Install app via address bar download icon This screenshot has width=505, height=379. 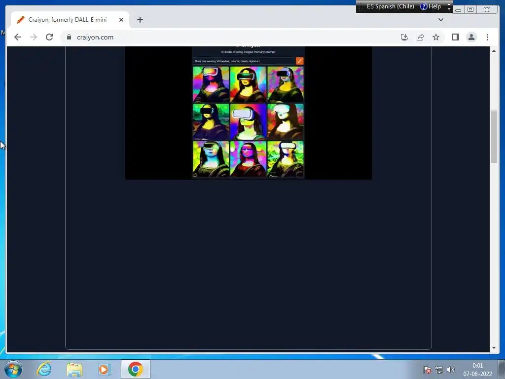point(404,37)
